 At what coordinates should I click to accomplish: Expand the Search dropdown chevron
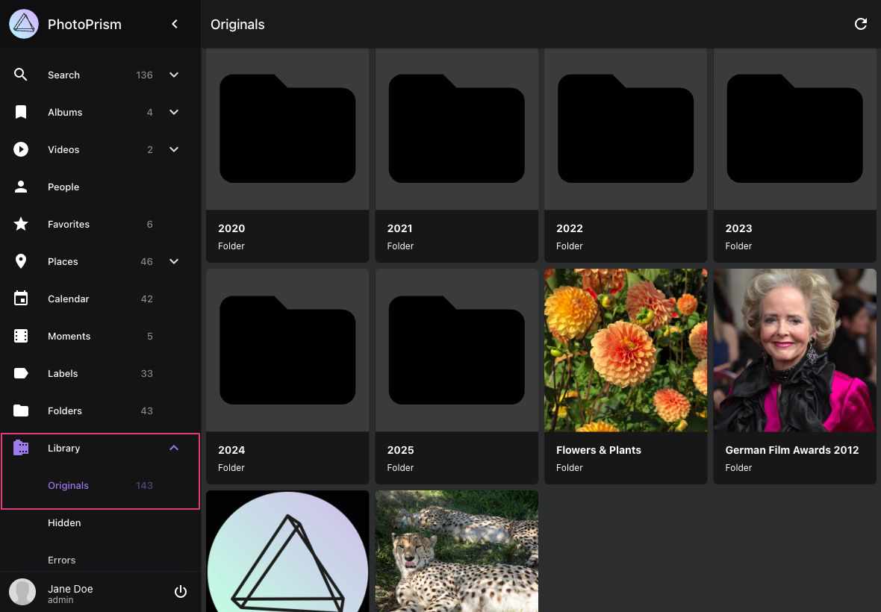(174, 75)
